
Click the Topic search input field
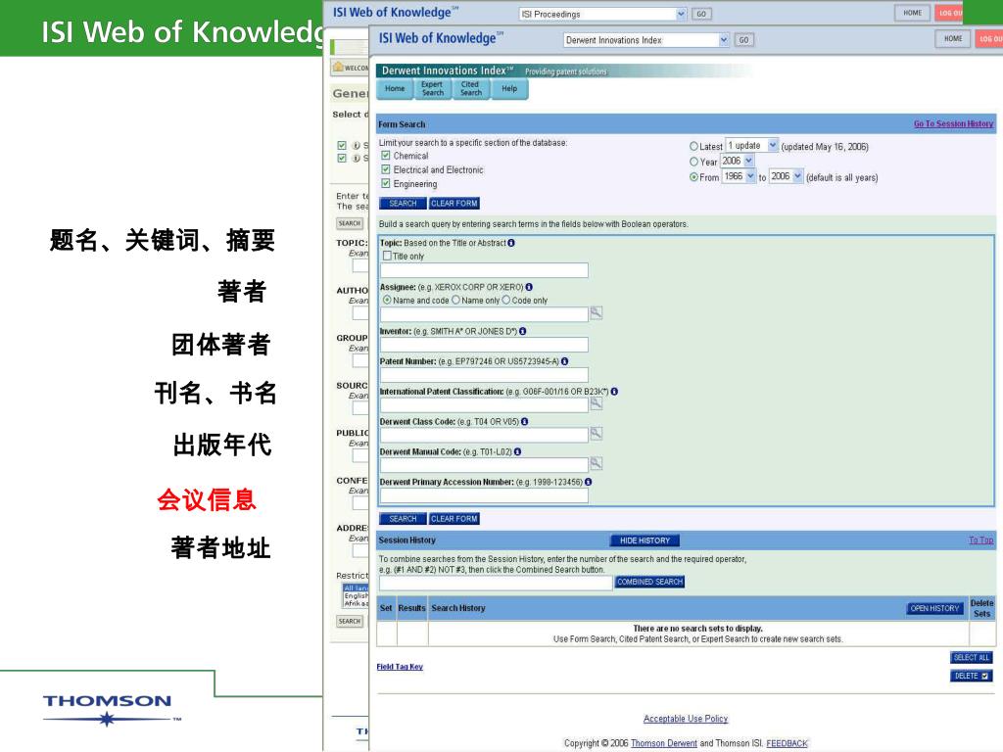tap(484, 270)
